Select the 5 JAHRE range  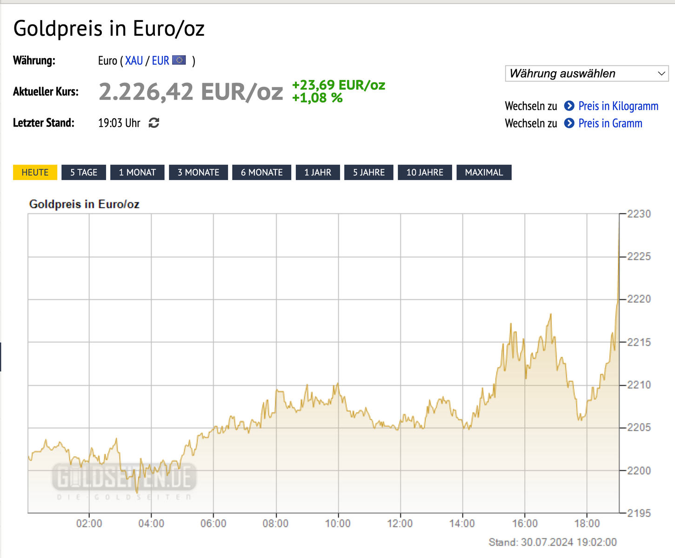[369, 173]
